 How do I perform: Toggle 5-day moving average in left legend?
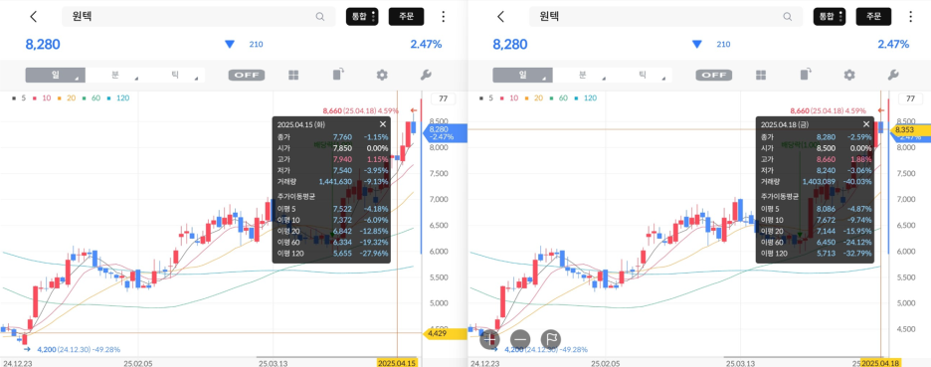click(x=19, y=98)
